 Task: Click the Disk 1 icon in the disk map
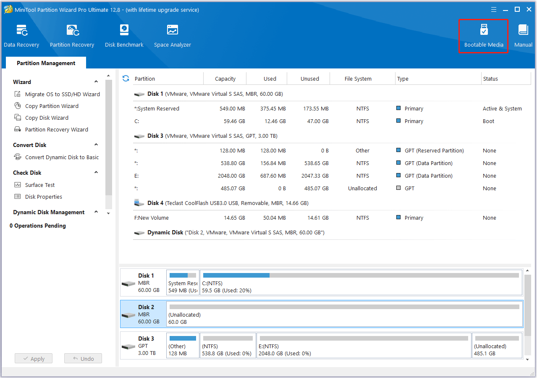click(128, 283)
